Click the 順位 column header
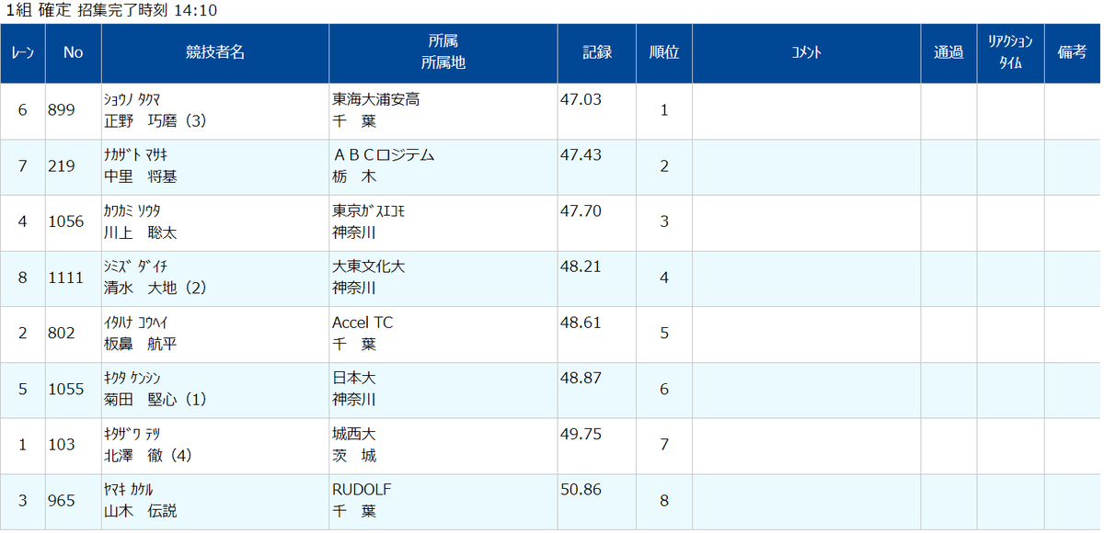Screen dimensions: 1104x533 tap(664, 53)
